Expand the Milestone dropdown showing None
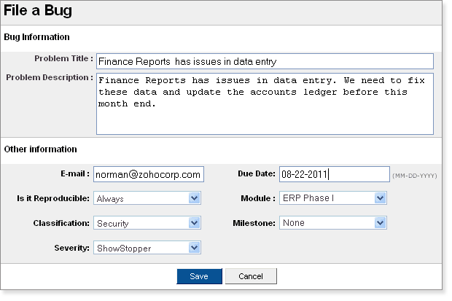The image size is (452, 301). click(x=333, y=223)
